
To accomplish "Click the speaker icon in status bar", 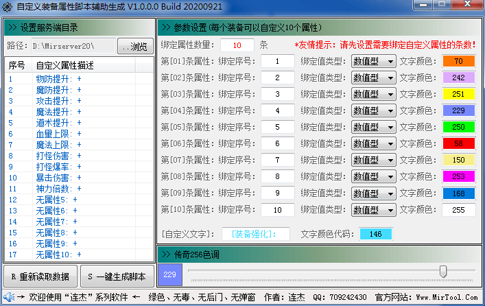I will click(8, 298).
